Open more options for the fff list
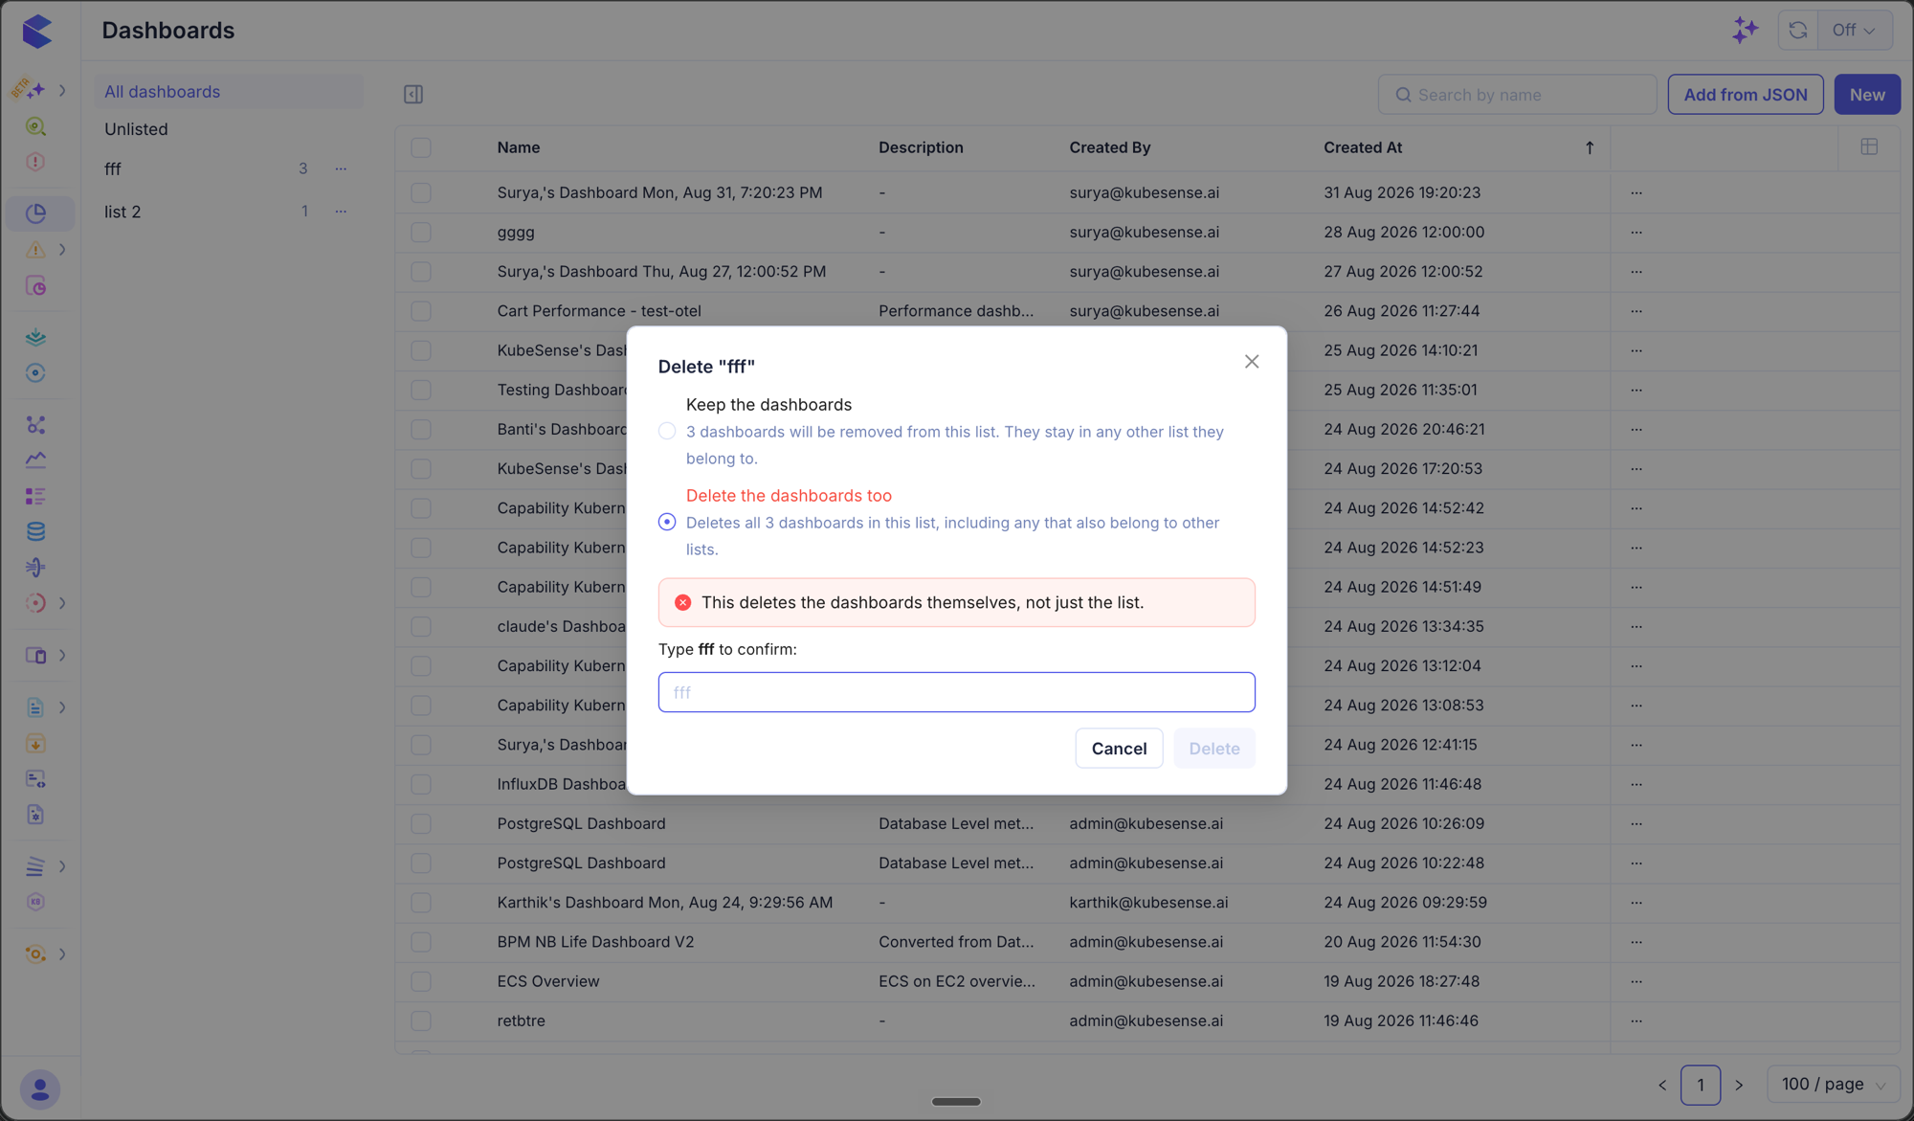 click(341, 168)
